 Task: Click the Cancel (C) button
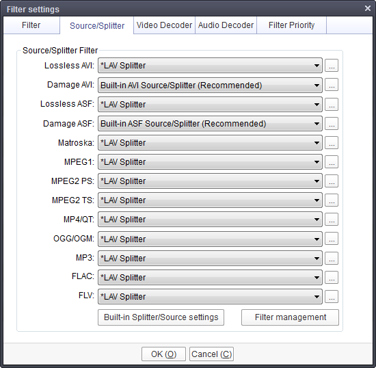211,354
